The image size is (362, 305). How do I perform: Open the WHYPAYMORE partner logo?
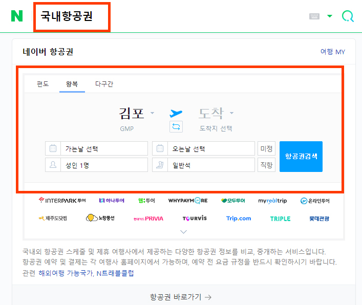(x=188, y=201)
